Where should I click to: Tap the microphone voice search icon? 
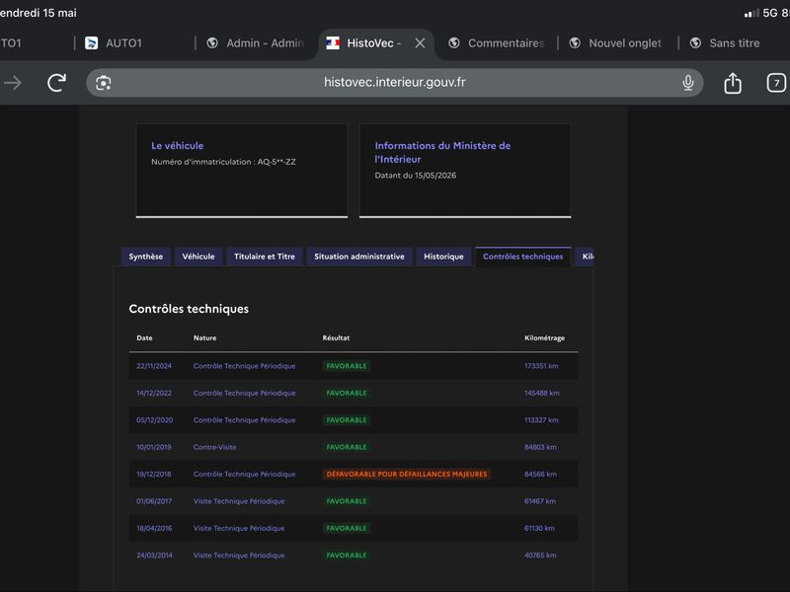point(687,83)
